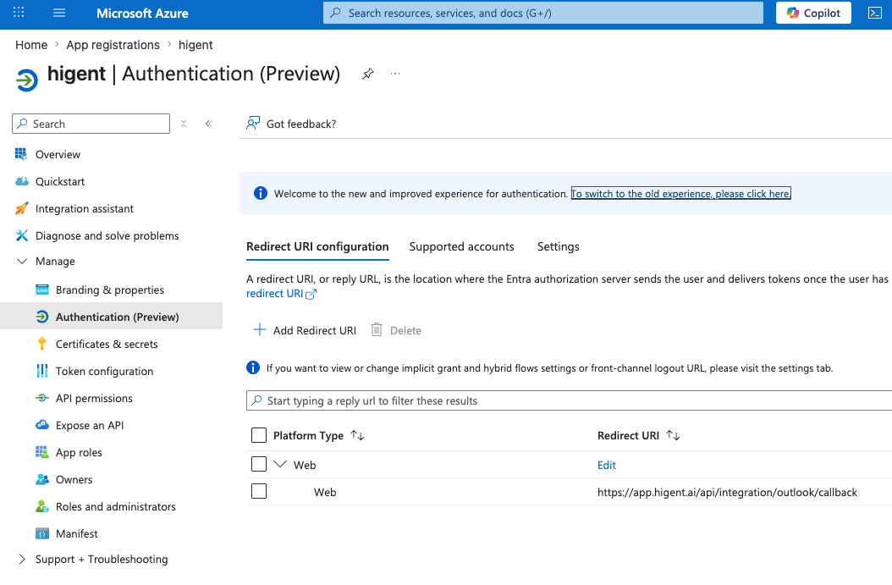This screenshot has width=892, height=585.
Task: Click the Token configuration bars icon
Action: coord(42,371)
